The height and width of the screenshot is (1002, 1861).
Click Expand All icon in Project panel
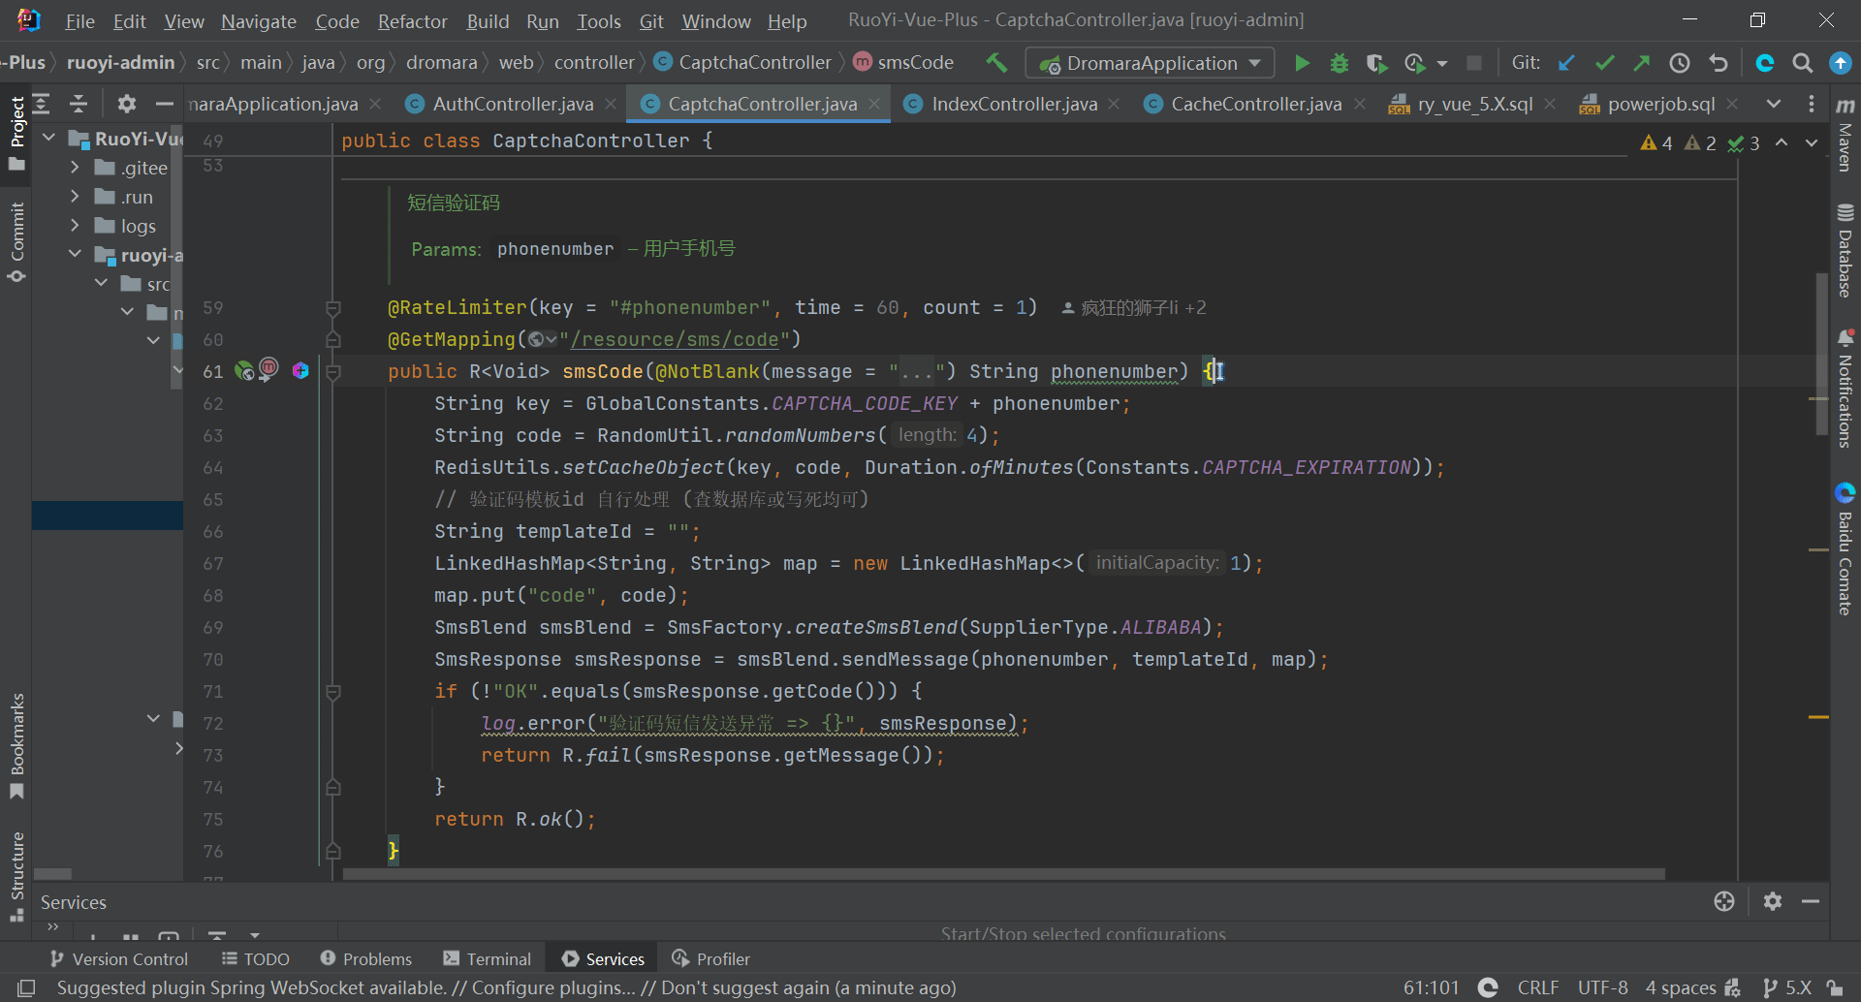tap(42, 104)
